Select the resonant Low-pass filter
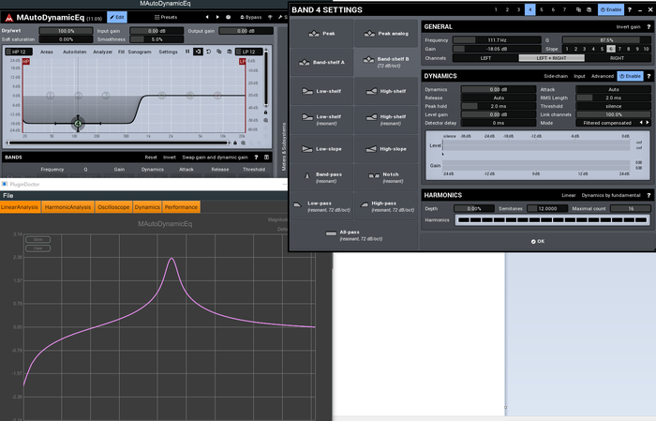This screenshot has height=421, width=656. [321, 206]
